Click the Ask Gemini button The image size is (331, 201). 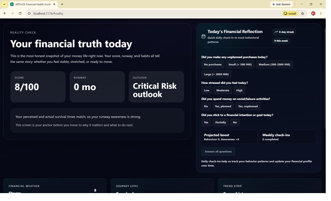tap(281, 4)
